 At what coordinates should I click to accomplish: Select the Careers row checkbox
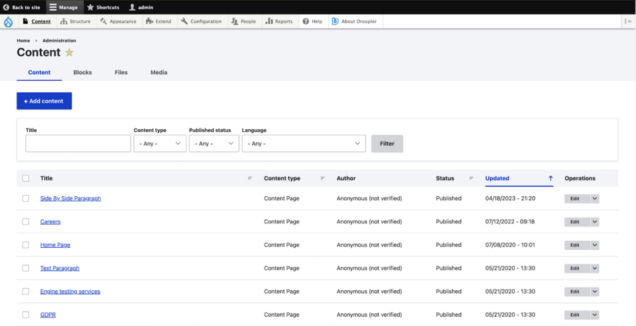[x=26, y=221]
